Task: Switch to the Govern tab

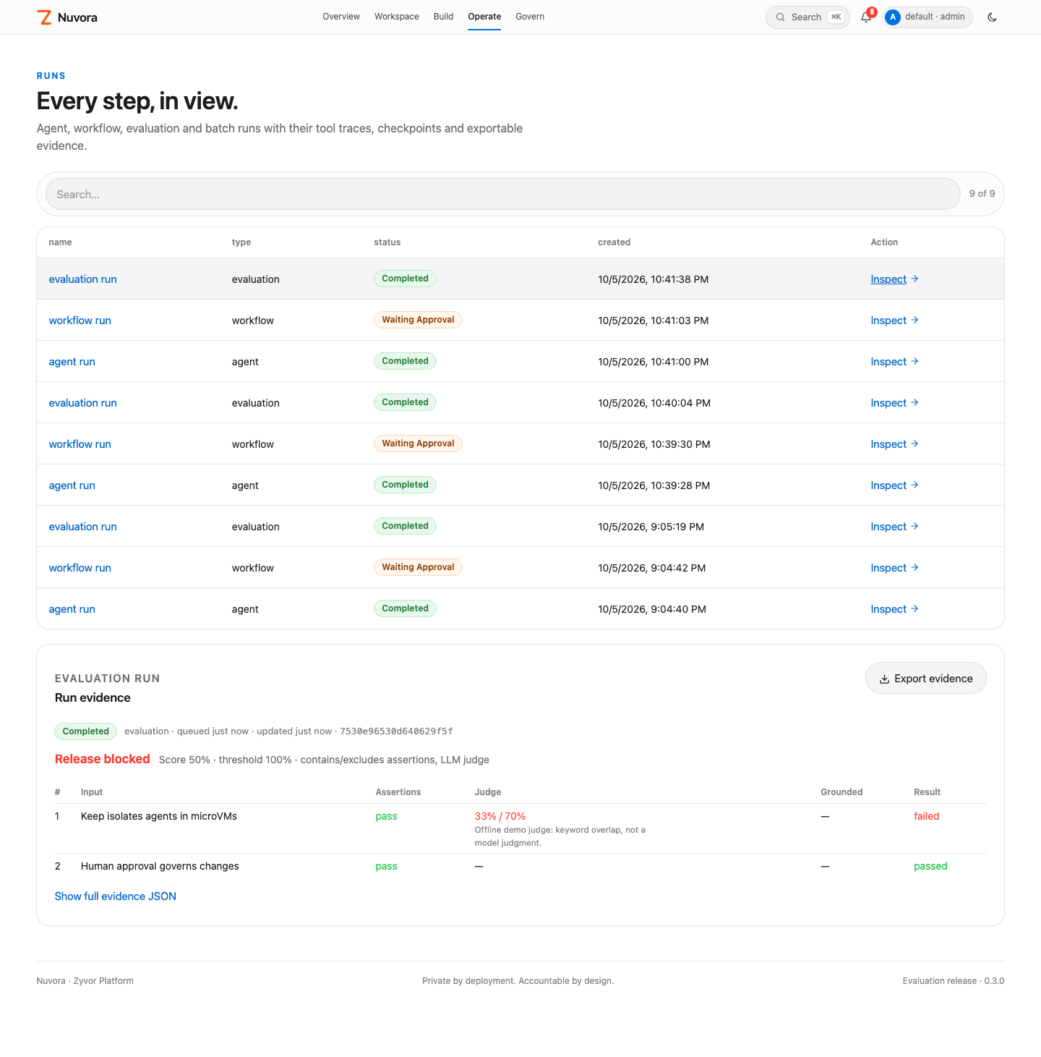Action: pos(530,17)
